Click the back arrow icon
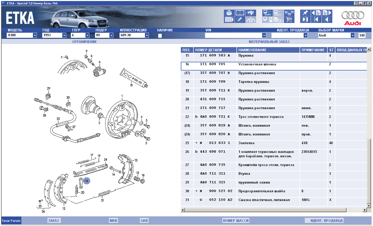The height and width of the screenshot is (226, 373). [327, 20]
